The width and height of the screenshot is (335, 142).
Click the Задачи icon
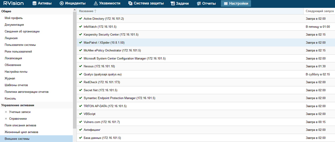tap(173, 3)
